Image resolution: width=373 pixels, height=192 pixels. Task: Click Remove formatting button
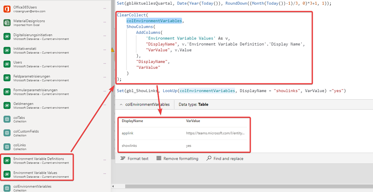tap(177, 158)
